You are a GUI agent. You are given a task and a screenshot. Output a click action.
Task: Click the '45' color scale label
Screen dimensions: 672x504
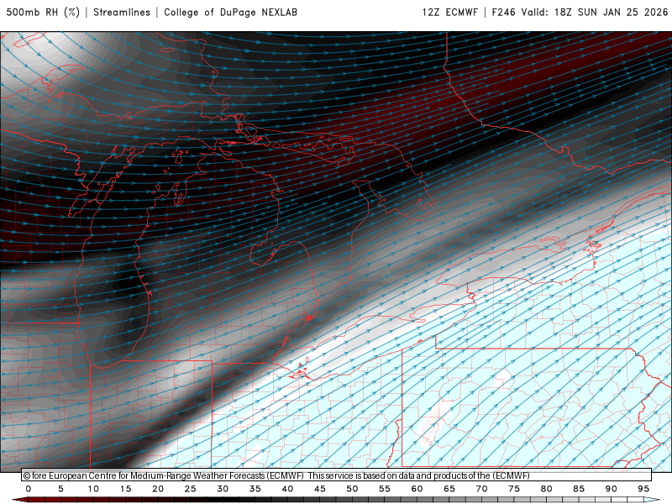(x=320, y=489)
